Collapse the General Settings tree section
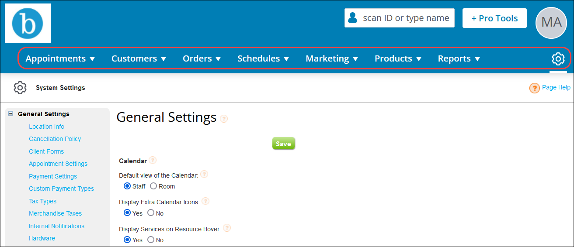 coord(11,114)
